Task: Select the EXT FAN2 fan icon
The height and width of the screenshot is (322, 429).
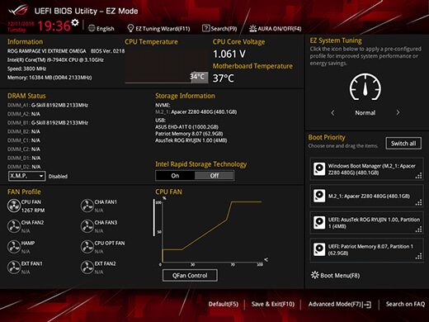Action: (x=87, y=268)
